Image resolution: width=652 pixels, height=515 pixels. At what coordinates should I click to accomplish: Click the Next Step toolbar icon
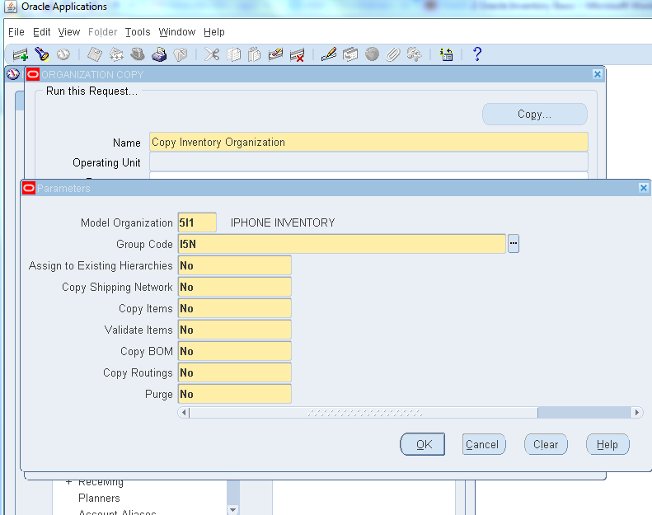click(116, 54)
